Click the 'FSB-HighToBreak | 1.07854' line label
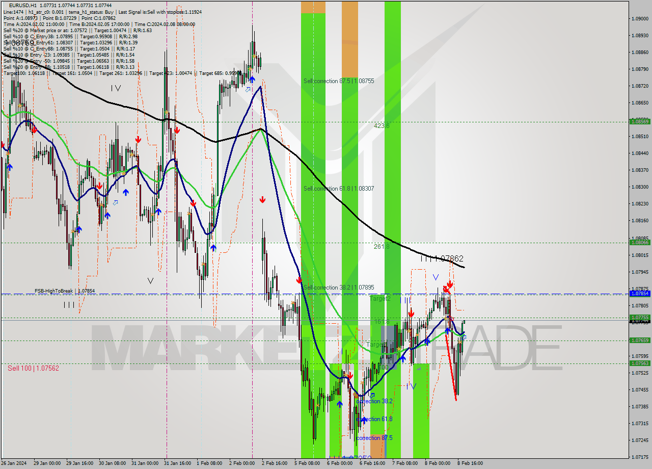The height and width of the screenshot is (469, 652). [65, 291]
